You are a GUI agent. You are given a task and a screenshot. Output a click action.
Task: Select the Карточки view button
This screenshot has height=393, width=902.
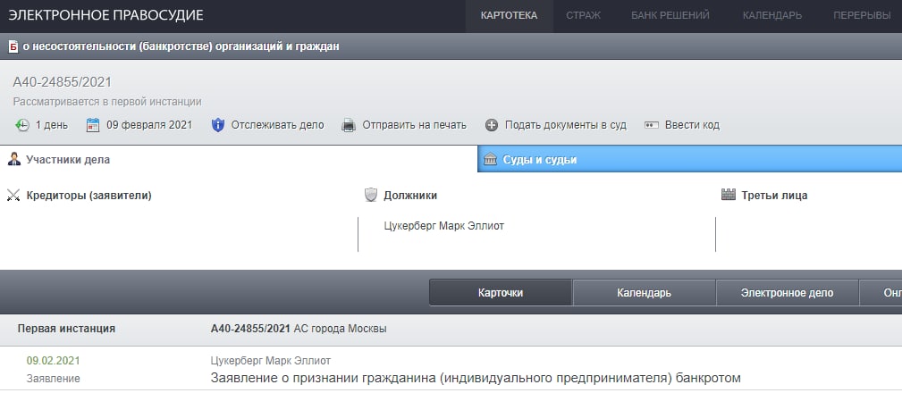[500, 293]
